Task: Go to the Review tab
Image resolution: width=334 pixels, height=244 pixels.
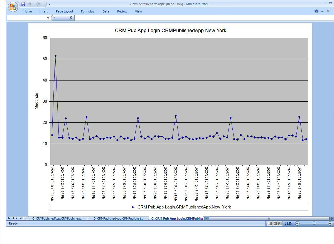Action: coord(122,11)
